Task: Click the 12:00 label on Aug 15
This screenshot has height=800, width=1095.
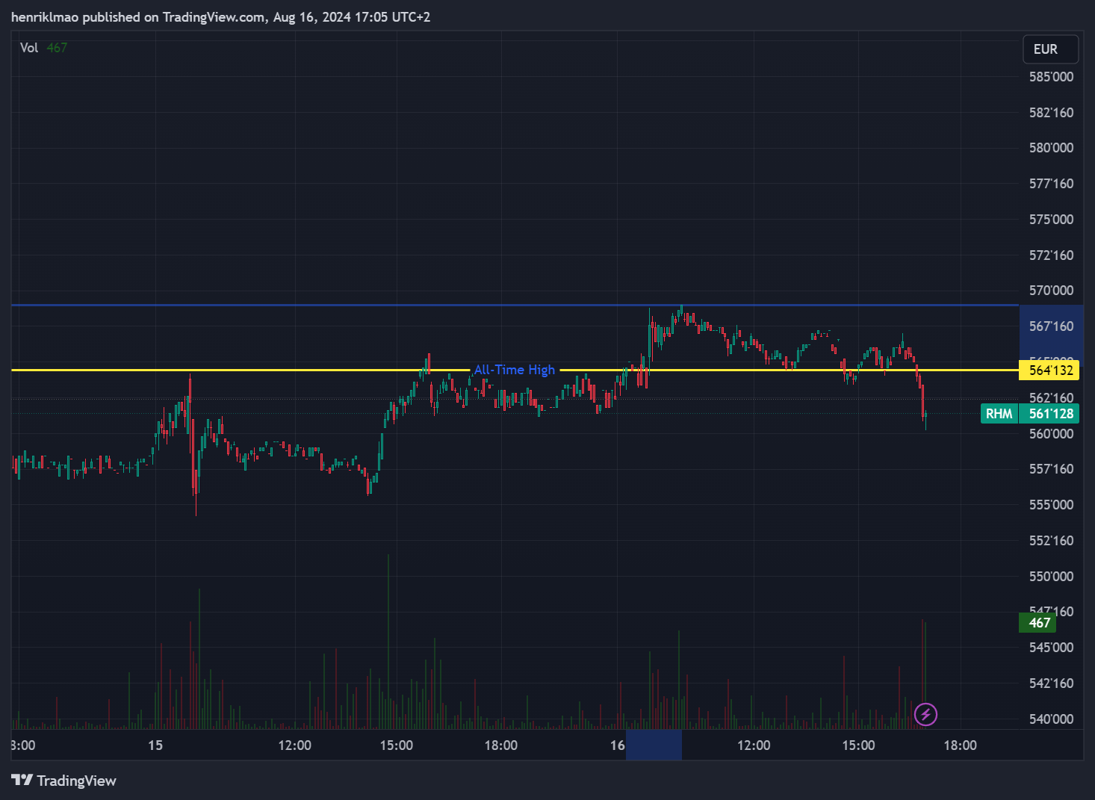Action: point(294,745)
